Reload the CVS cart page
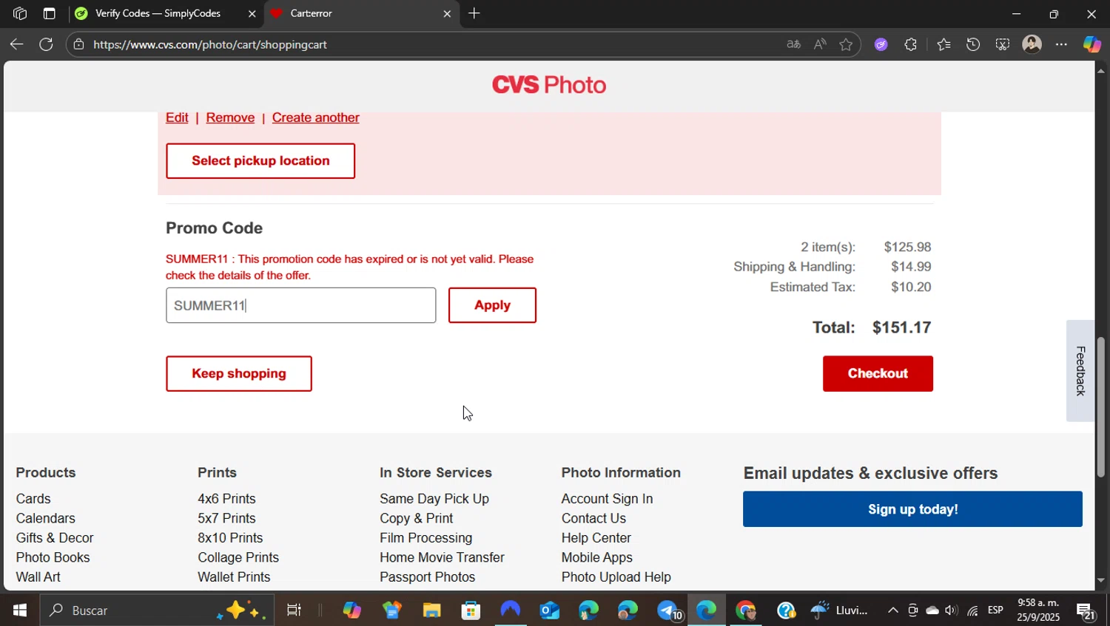The height and width of the screenshot is (626, 1110). click(46, 44)
